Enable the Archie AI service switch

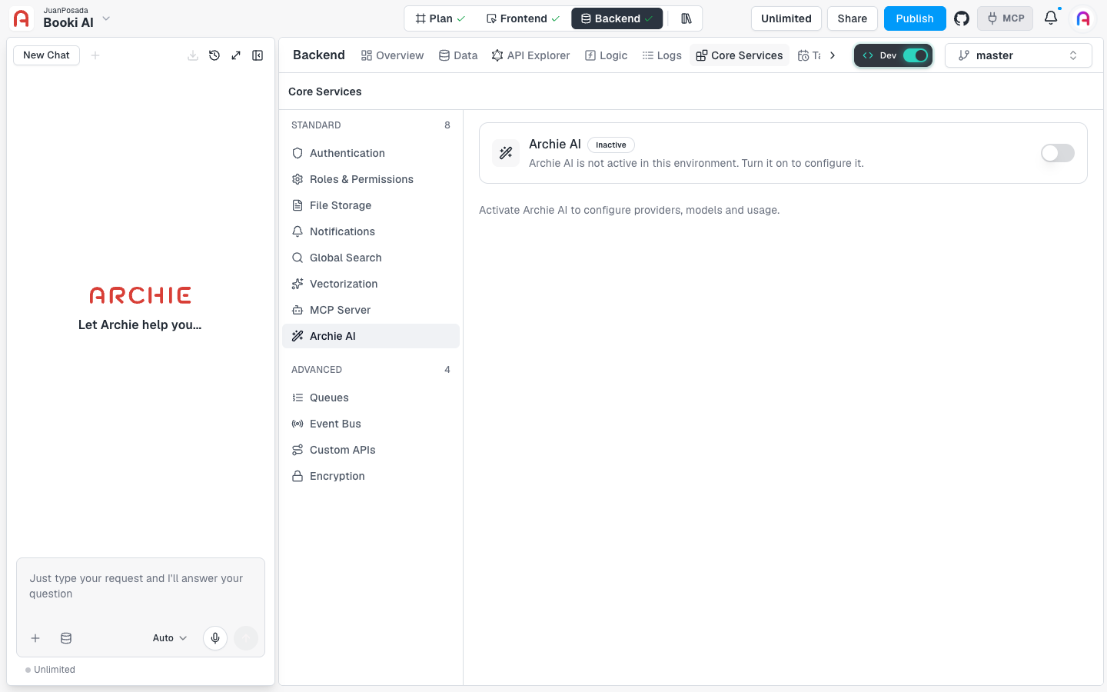[x=1058, y=153]
